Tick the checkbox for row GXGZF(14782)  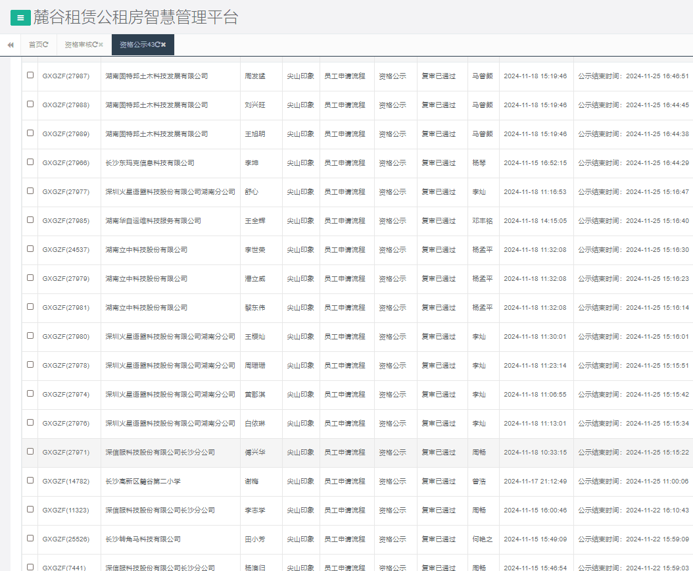click(30, 480)
